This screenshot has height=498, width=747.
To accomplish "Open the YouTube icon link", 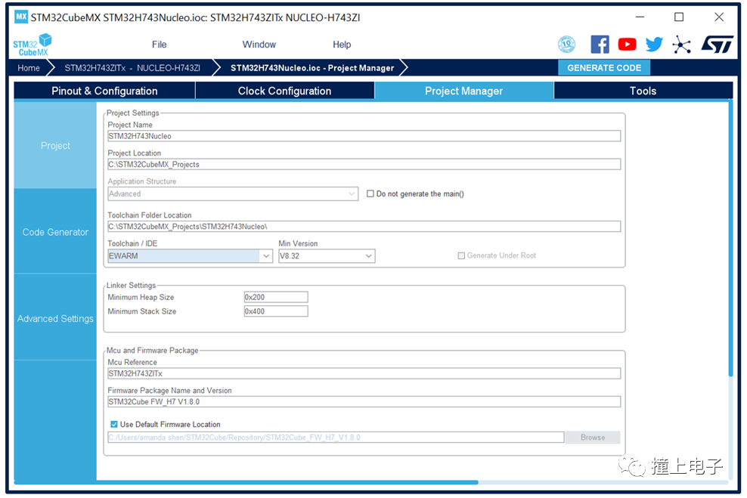I will click(x=627, y=45).
